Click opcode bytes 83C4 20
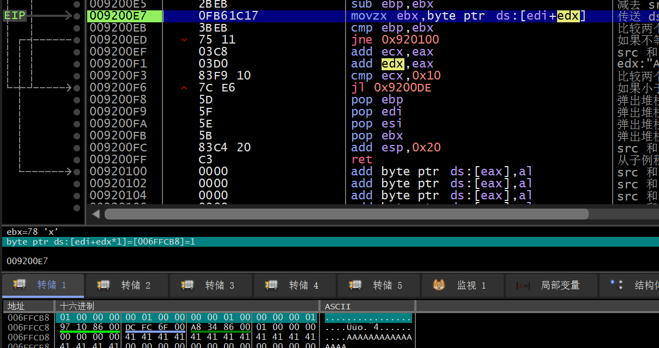 point(225,148)
